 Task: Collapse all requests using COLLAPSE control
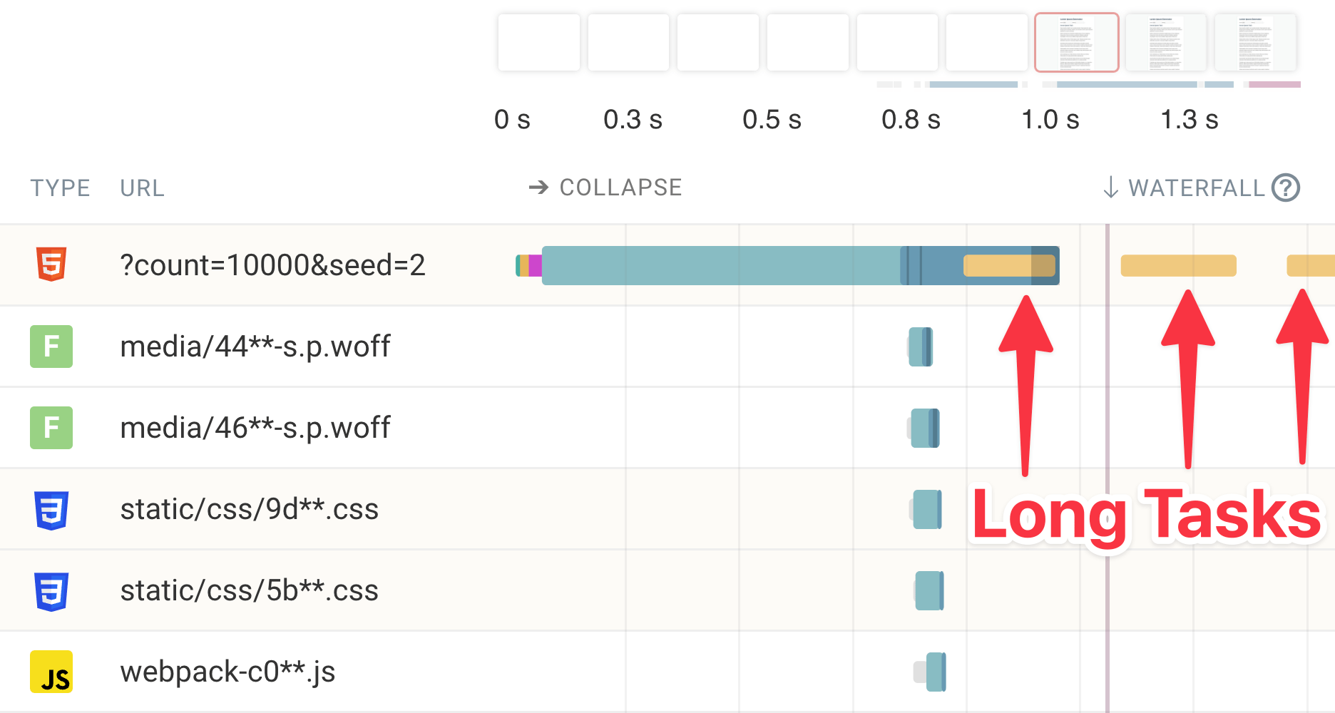(x=620, y=188)
